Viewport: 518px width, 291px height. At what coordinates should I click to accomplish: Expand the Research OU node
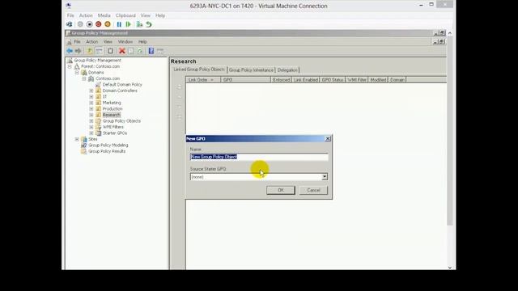pos(91,115)
